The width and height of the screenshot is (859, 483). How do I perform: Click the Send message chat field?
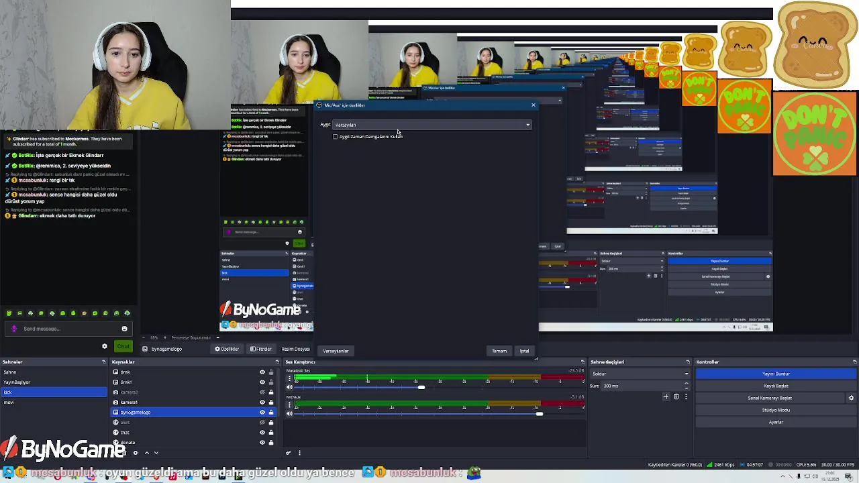68,329
